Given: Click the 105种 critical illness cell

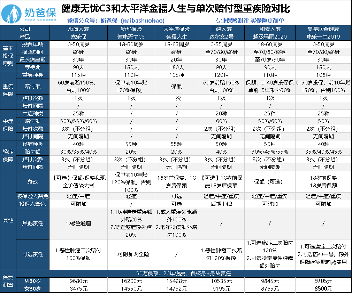Looking at the screenshot, I should coord(176,75).
